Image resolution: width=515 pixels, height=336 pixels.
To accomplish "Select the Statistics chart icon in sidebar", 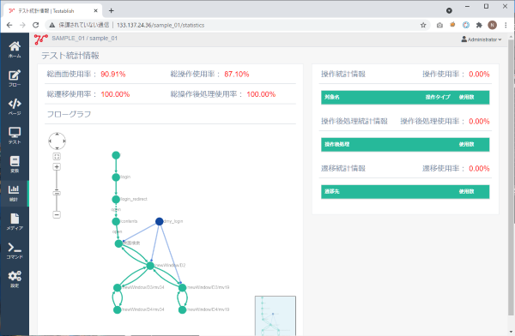I will coord(14,193).
